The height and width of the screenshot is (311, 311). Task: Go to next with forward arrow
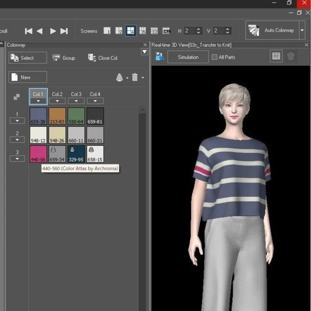[53, 31]
